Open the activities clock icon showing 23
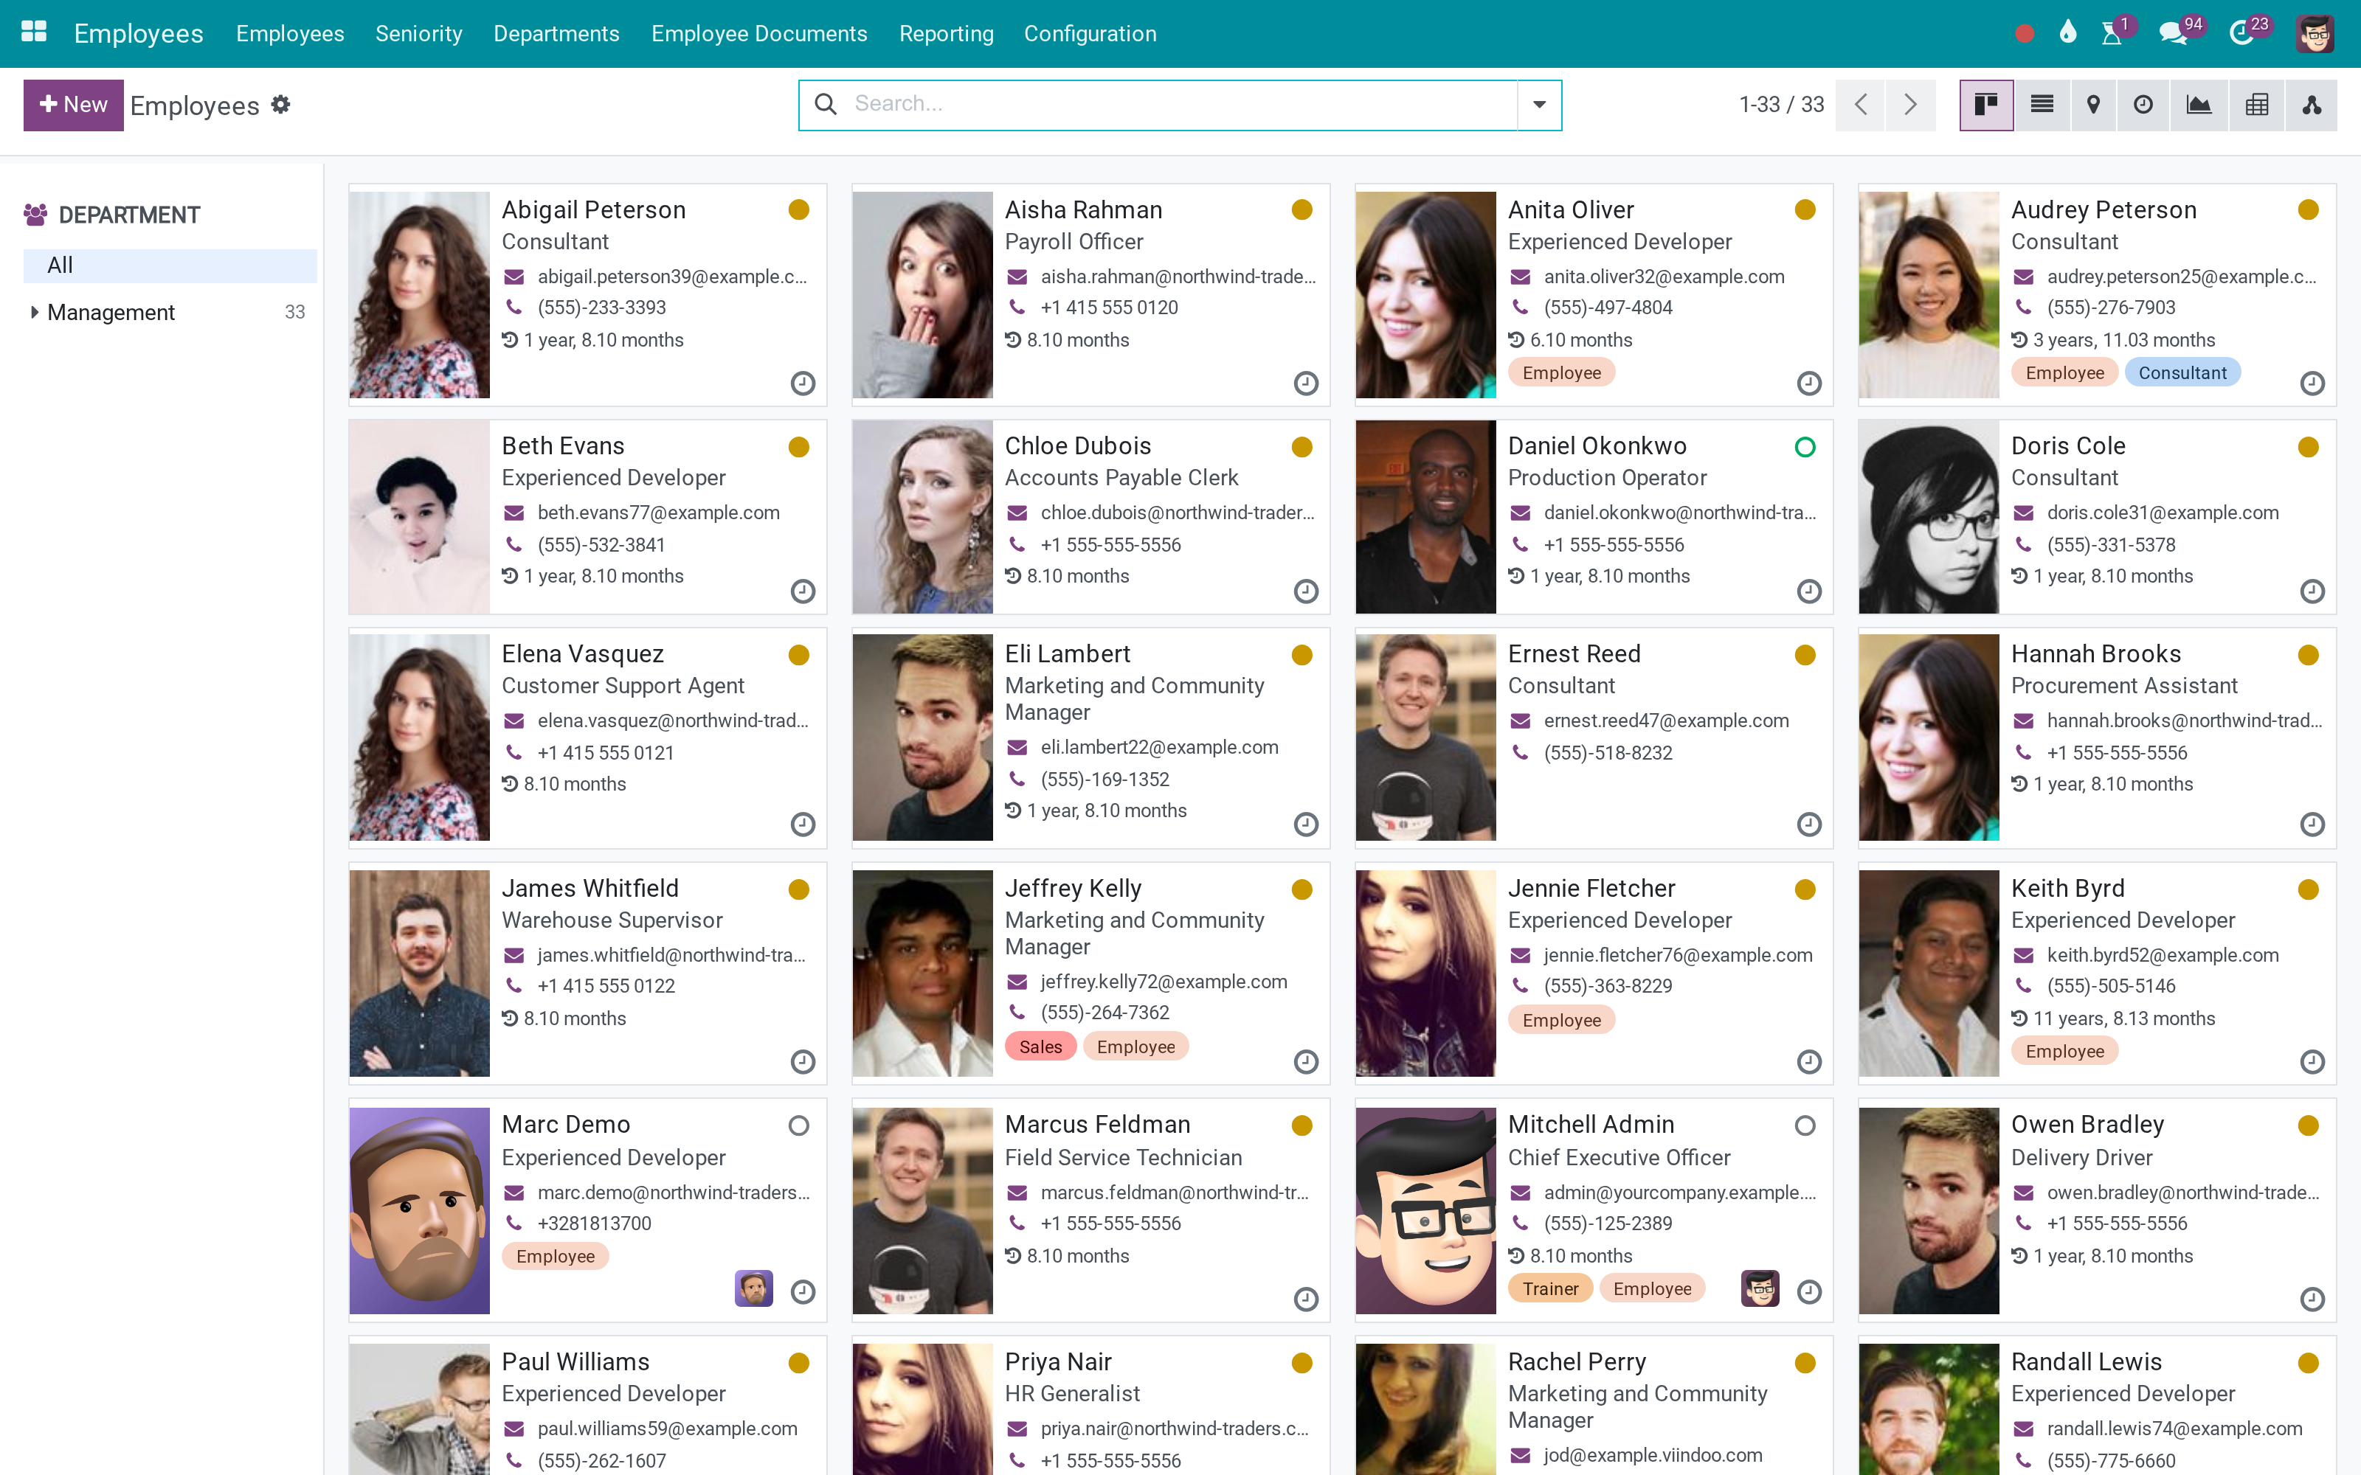Image resolution: width=2361 pixels, height=1475 pixels. tap(2241, 33)
